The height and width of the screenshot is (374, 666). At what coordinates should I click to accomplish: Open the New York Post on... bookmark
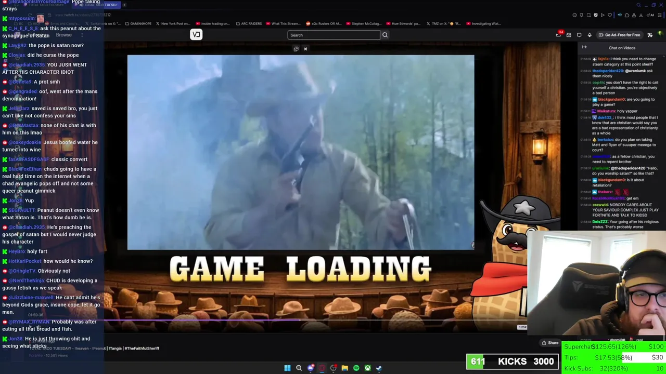173,23
